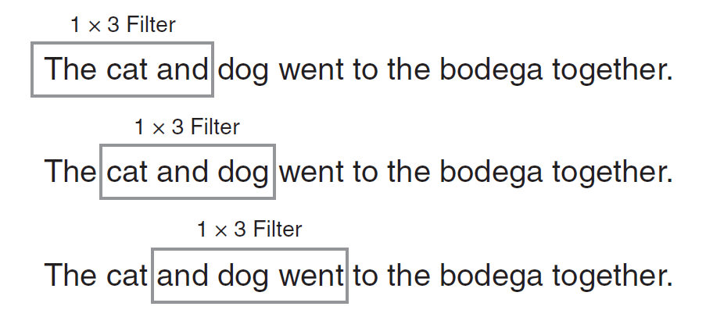
Task: Click 'together.' in the first sentence
Action: (x=613, y=71)
